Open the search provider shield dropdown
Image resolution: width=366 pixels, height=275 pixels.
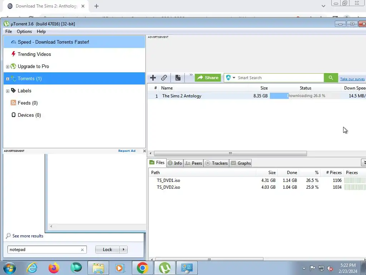(x=230, y=78)
